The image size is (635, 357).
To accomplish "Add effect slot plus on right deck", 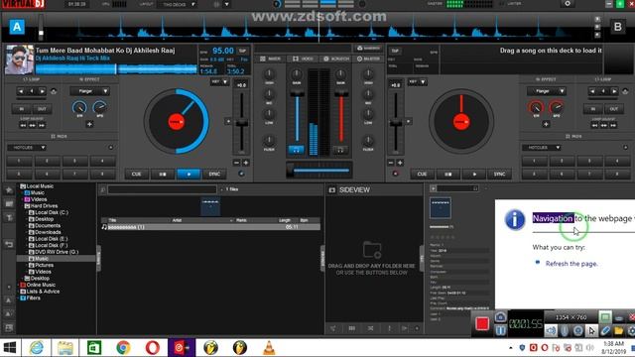I will coord(546,124).
